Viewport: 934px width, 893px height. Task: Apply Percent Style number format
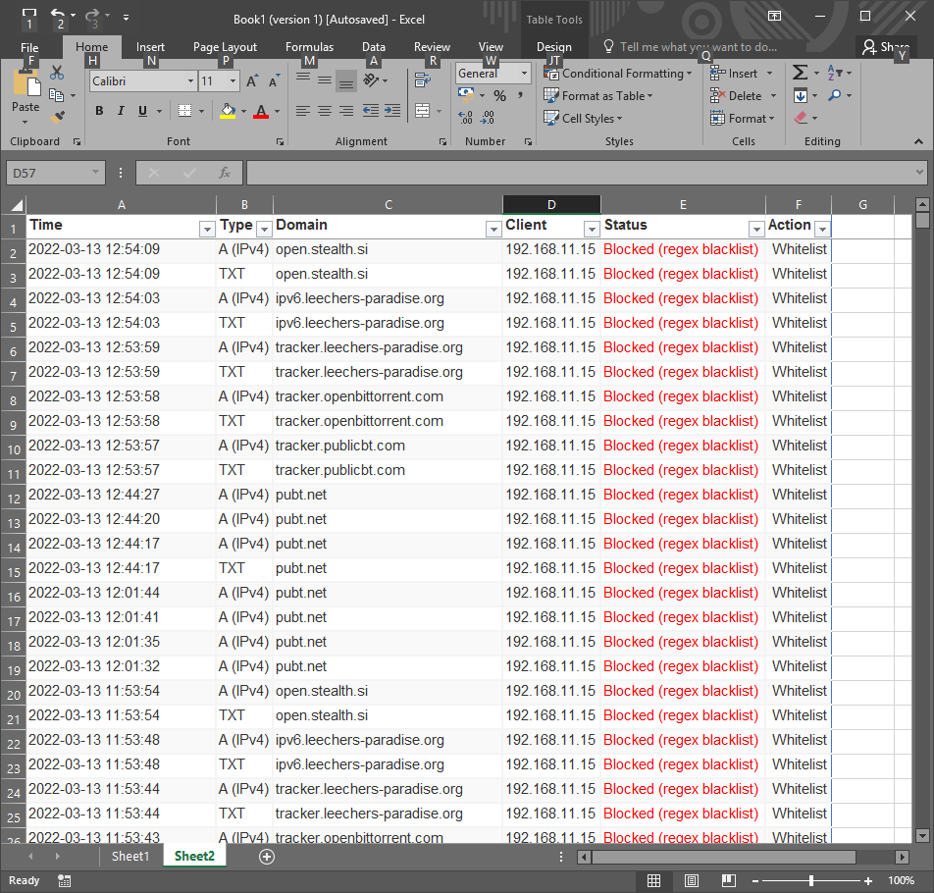[x=499, y=95]
